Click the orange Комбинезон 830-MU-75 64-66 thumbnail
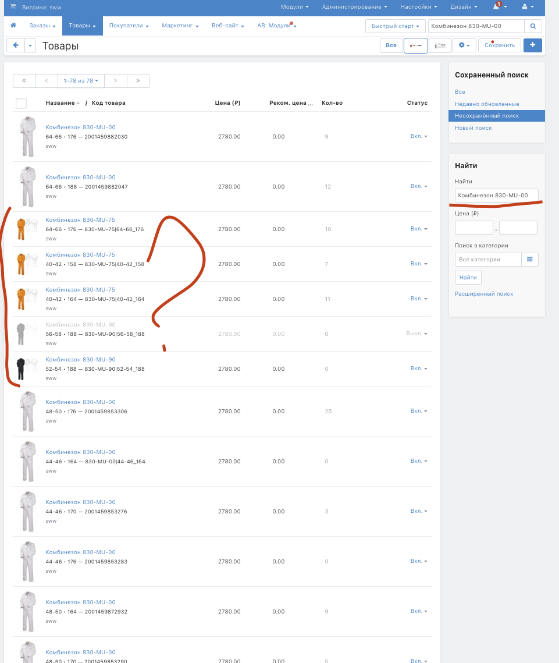 (22, 229)
